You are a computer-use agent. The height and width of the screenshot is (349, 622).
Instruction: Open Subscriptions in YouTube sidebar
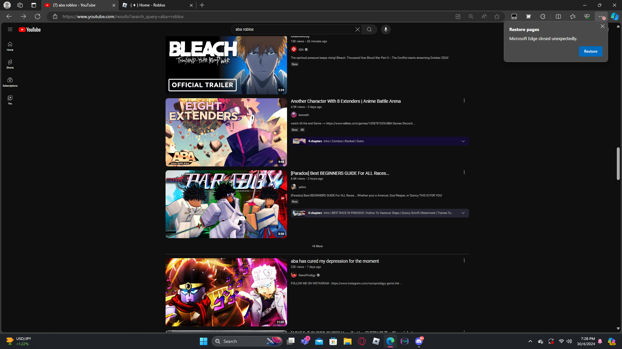(x=10, y=82)
